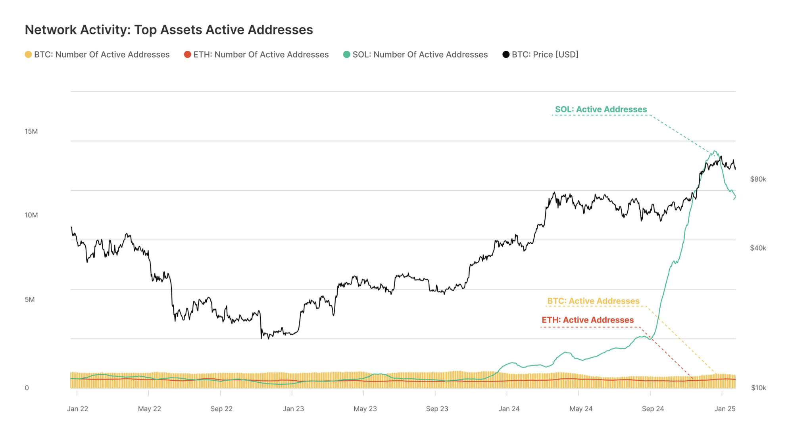The image size is (788, 441).
Task: Click the yellow BTC legend dot
Action: (x=28, y=55)
